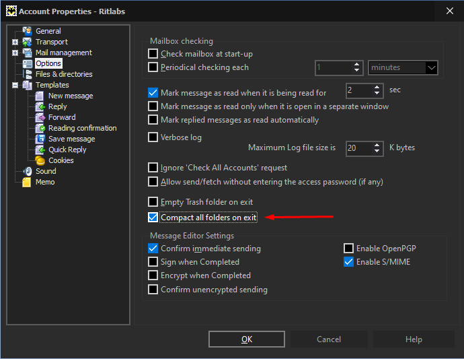Click the Save message disk icon
The height and width of the screenshot is (359, 464).
[40, 139]
